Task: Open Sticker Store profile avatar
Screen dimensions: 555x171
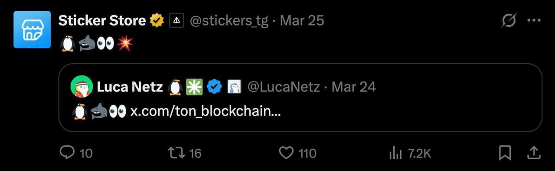Action: click(x=32, y=29)
